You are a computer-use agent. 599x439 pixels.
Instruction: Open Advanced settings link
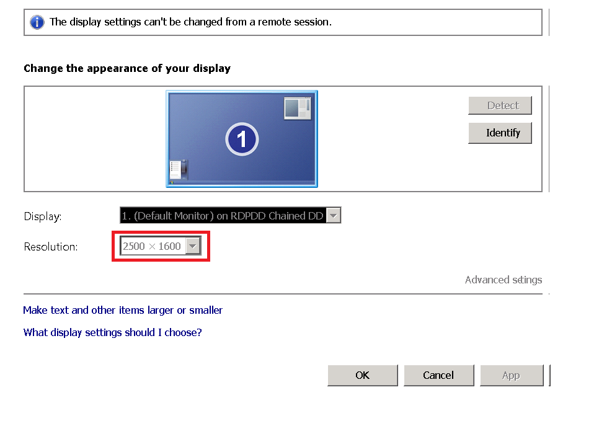click(x=503, y=280)
